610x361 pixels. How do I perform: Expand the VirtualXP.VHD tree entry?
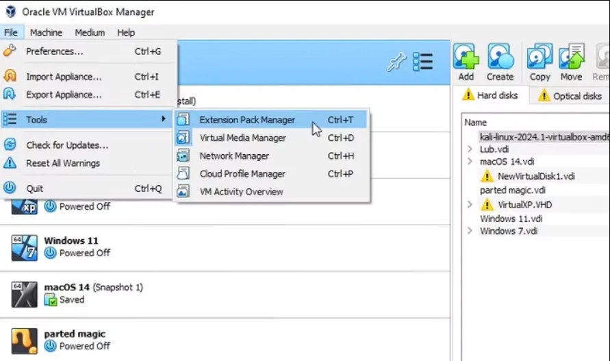coord(470,205)
